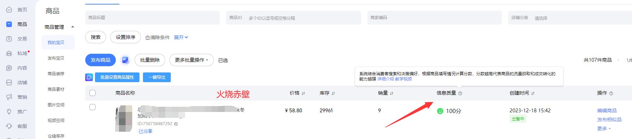Open the 交易 trade sidebar icon

9,39
